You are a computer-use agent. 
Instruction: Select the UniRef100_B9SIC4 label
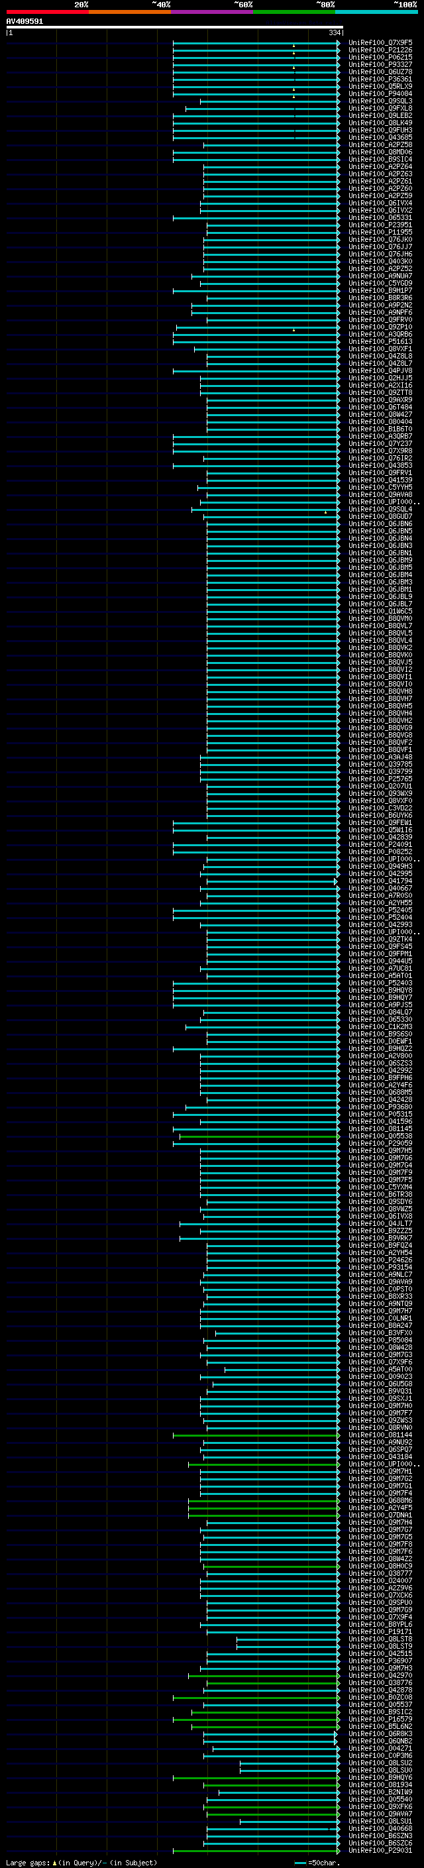click(380, 160)
